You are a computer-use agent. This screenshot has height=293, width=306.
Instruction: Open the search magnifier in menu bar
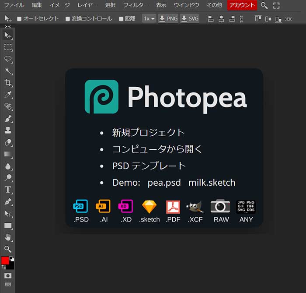264,5
